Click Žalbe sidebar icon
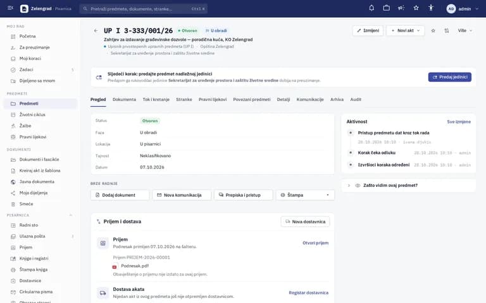 [x=13, y=126]
